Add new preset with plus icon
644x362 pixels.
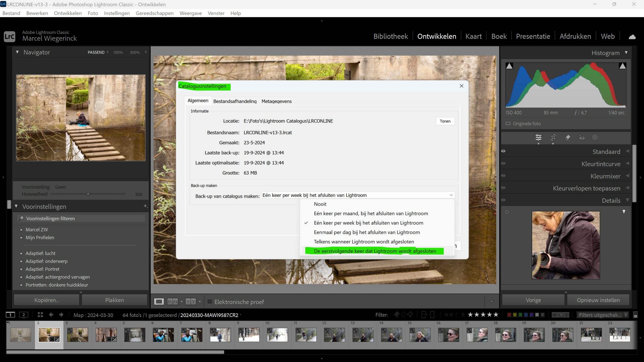[145, 206]
